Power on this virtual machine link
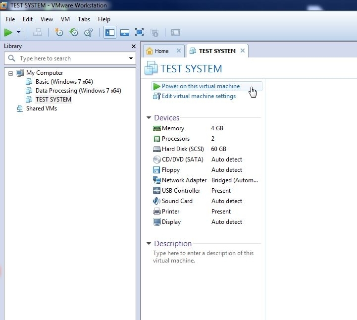This screenshot has height=320, width=357. [x=201, y=86]
